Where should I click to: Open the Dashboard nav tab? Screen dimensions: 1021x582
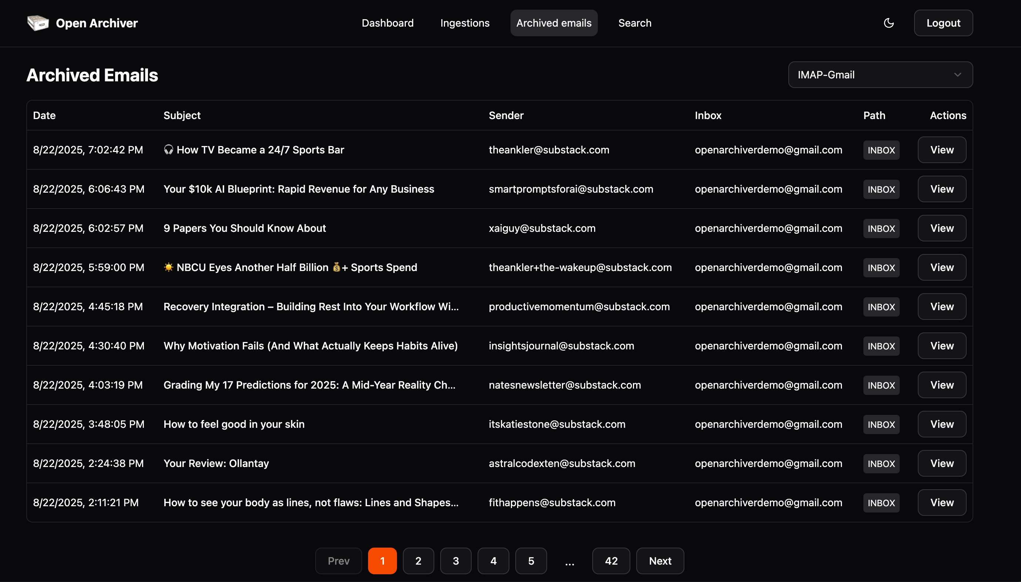point(388,23)
